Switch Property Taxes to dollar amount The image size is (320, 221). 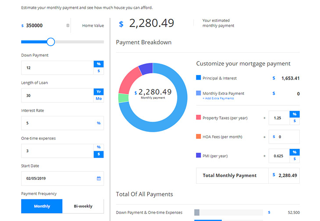295,121
